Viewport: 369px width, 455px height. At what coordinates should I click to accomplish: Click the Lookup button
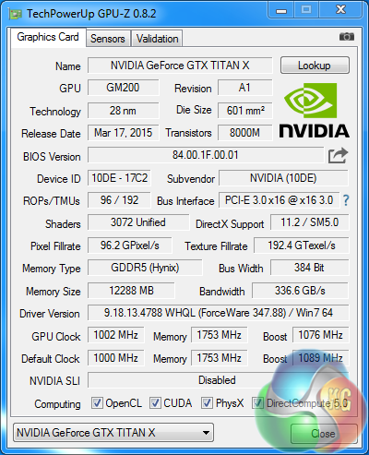point(315,66)
